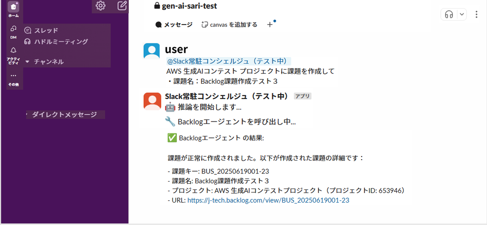Open the DM section icon

point(13,29)
